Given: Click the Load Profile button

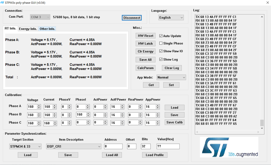Looking at the screenshot, I should click(x=155, y=155).
